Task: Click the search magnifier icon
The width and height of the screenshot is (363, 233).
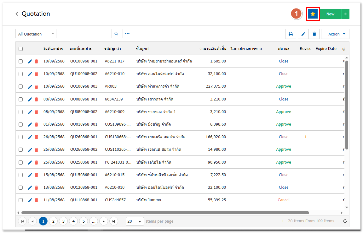Action: click(x=116, y=34)
